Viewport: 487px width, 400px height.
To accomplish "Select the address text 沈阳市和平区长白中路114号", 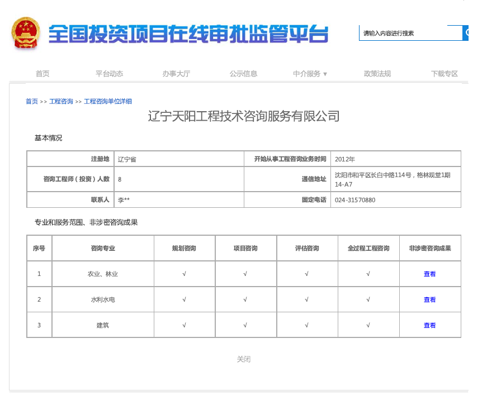I will click(x=373, y=175).
